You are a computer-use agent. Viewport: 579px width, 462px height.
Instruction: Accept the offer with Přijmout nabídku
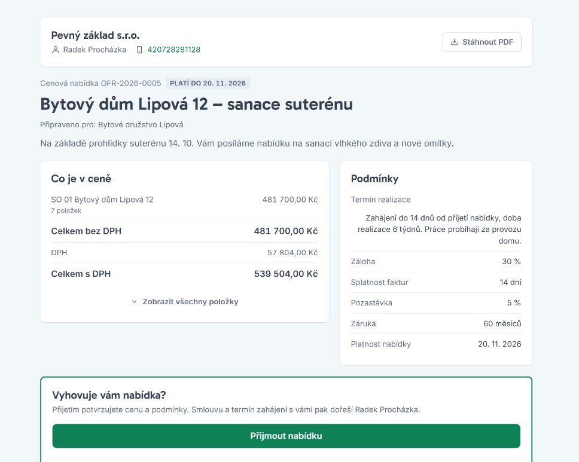(x=286, y=436)
